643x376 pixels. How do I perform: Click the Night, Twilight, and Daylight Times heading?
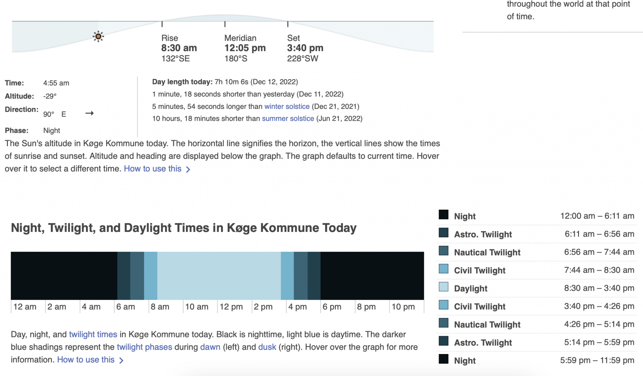(x=184, y=228)
